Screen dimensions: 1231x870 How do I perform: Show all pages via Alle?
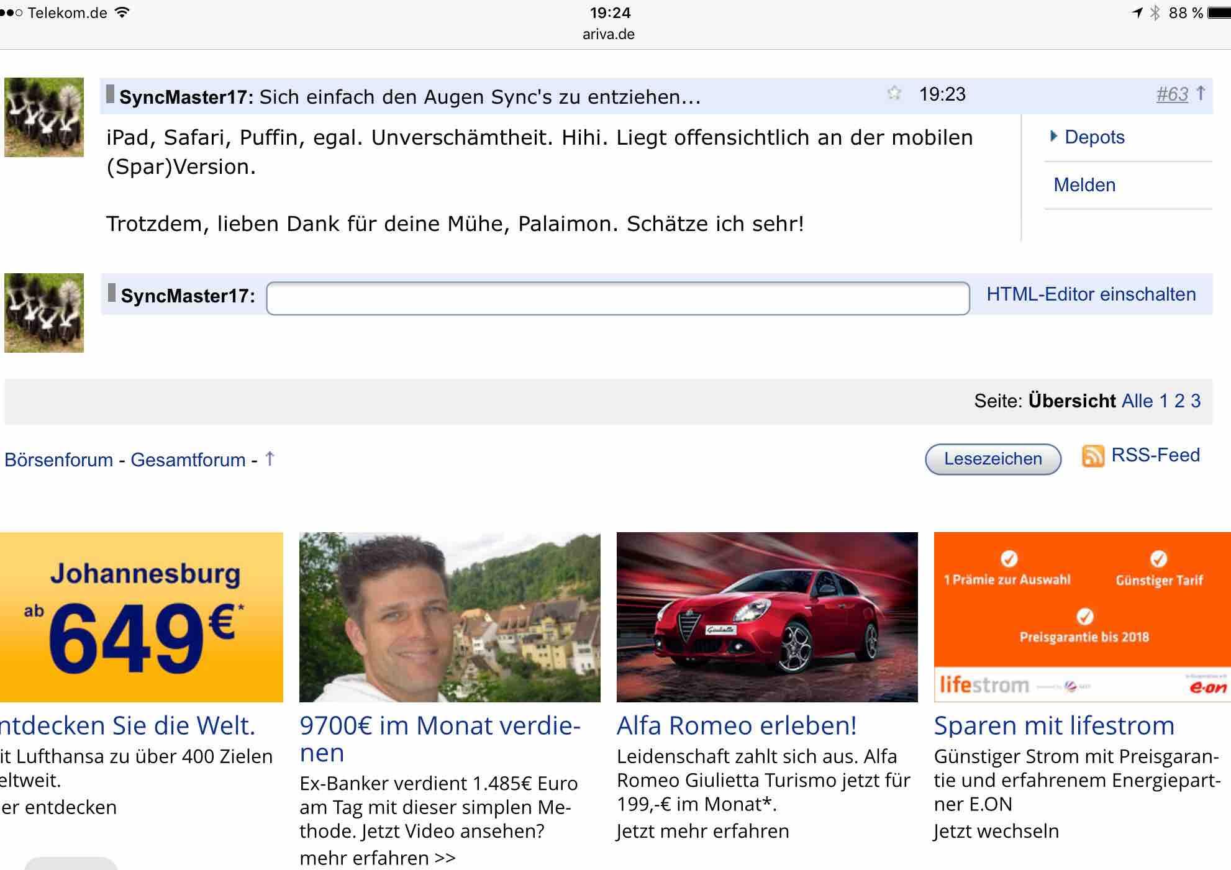(x=1137, y=401)
